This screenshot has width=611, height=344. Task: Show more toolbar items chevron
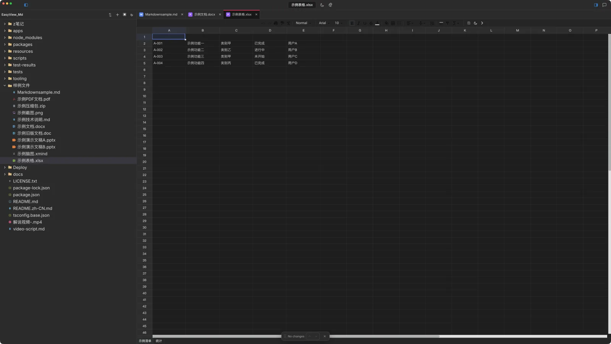pyautogui.click(x=482, y=23)
